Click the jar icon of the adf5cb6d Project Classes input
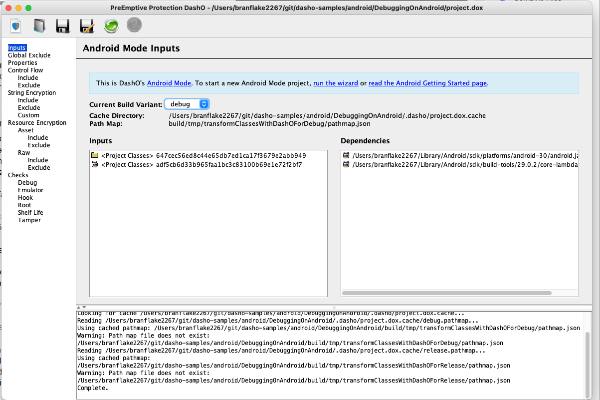600x400 pixels. (95, 164)
